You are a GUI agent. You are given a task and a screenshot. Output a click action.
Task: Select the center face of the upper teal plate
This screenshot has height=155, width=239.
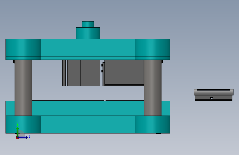pyautogui.click(x=88, y=48)
